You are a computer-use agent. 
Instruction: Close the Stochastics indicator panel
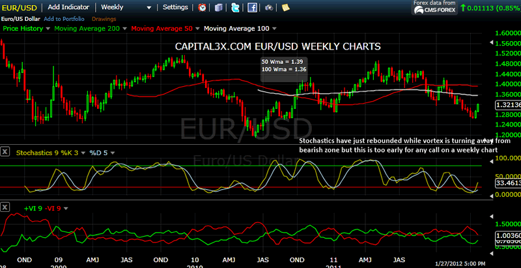[5, 152]
